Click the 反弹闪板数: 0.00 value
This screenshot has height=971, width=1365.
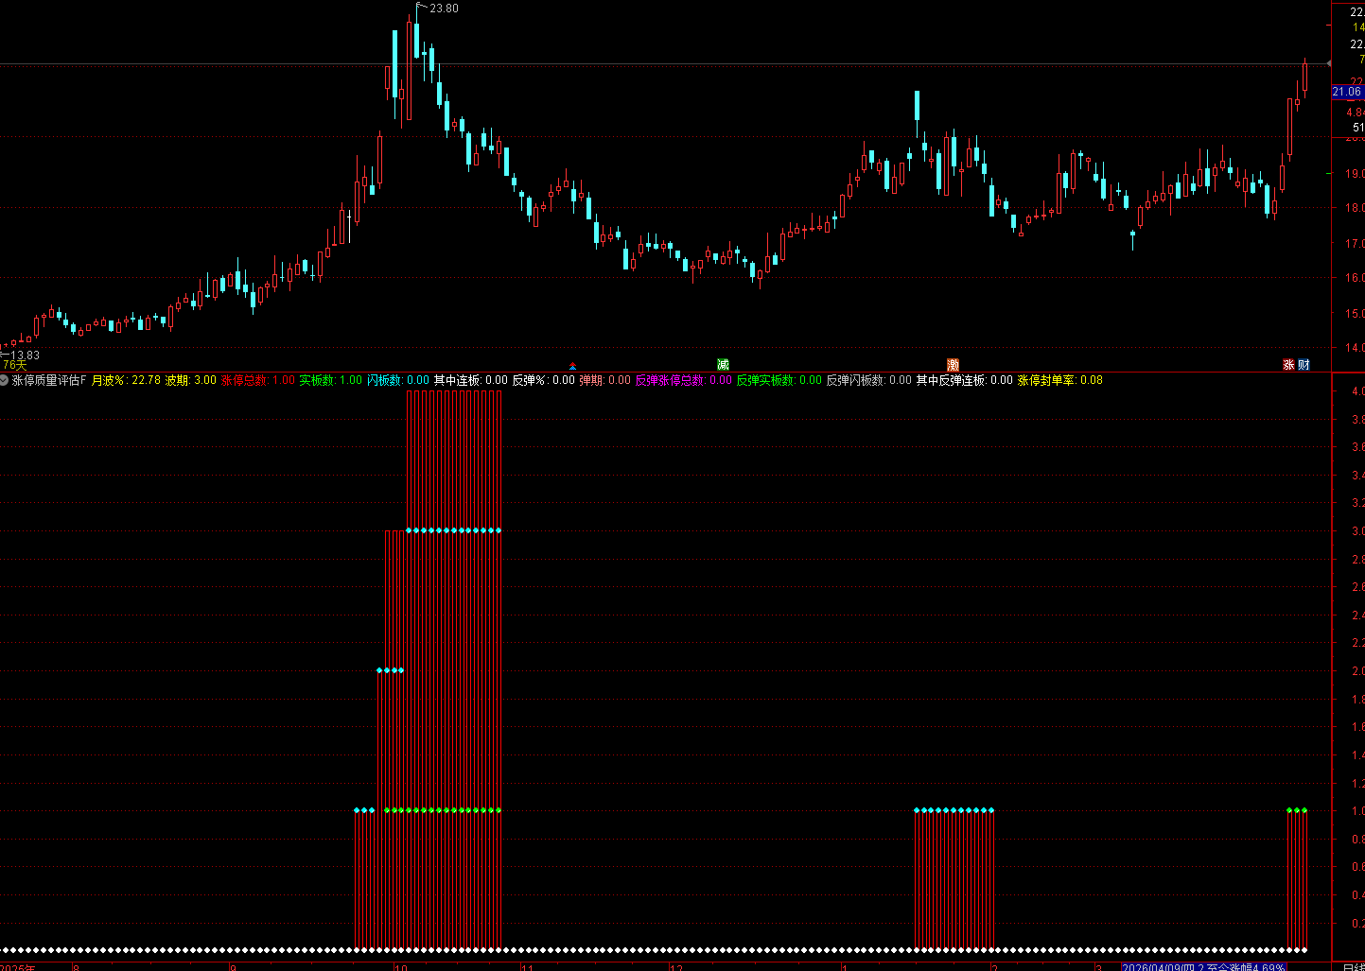(x=869, y=380)
